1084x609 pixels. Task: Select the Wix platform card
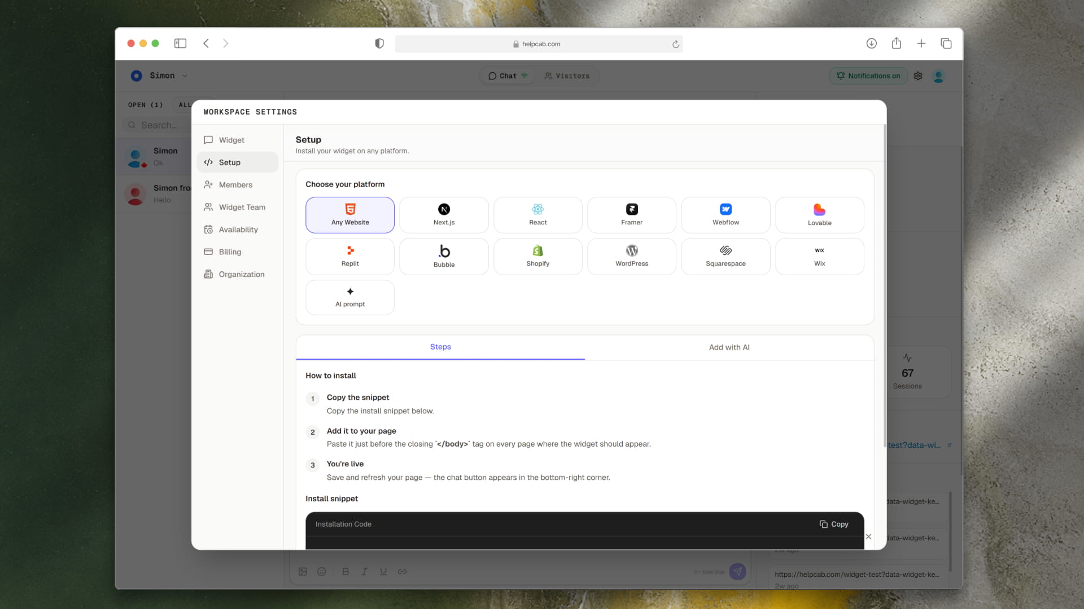click(820, 257)
